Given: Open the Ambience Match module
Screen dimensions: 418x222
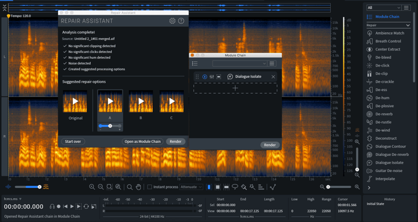Looking at the screenshot, I should tap(390, 33).
